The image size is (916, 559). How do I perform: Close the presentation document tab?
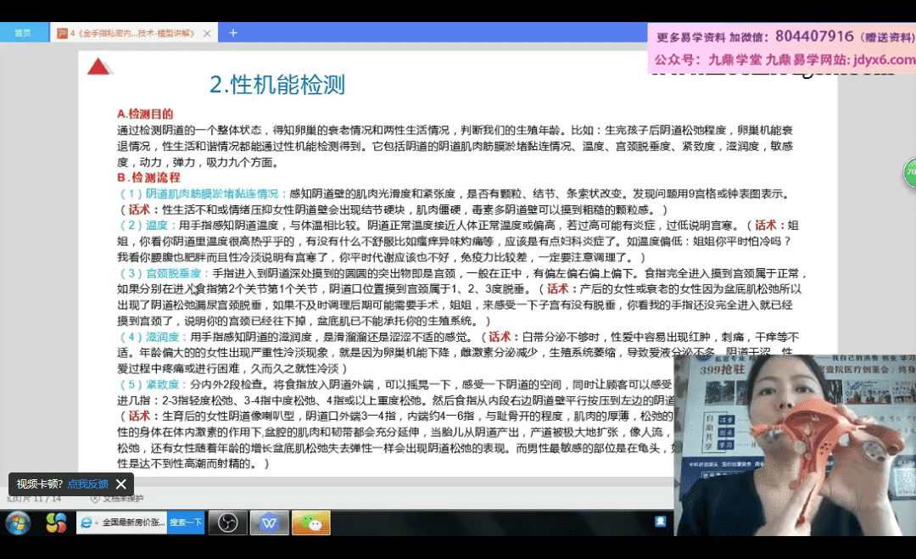click(x=205, y=33)
